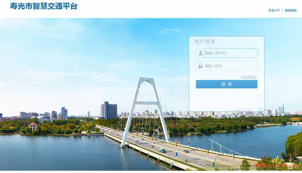The height and width of the screenshot is (173, 302).
Task: Open the 手机APP link
Action: [x=274, y=10]
